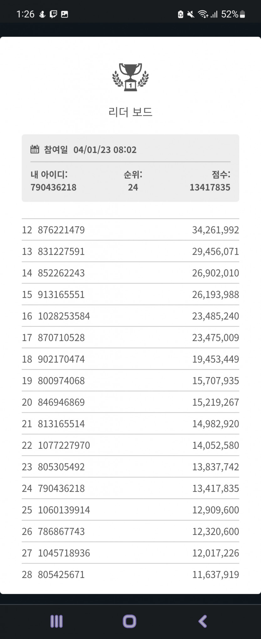Go back with the Android back arrow
The height and width of the screenshot is (639, 261).
click(x=203, y=621)
